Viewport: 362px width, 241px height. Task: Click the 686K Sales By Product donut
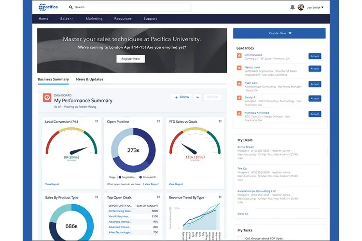71,222
